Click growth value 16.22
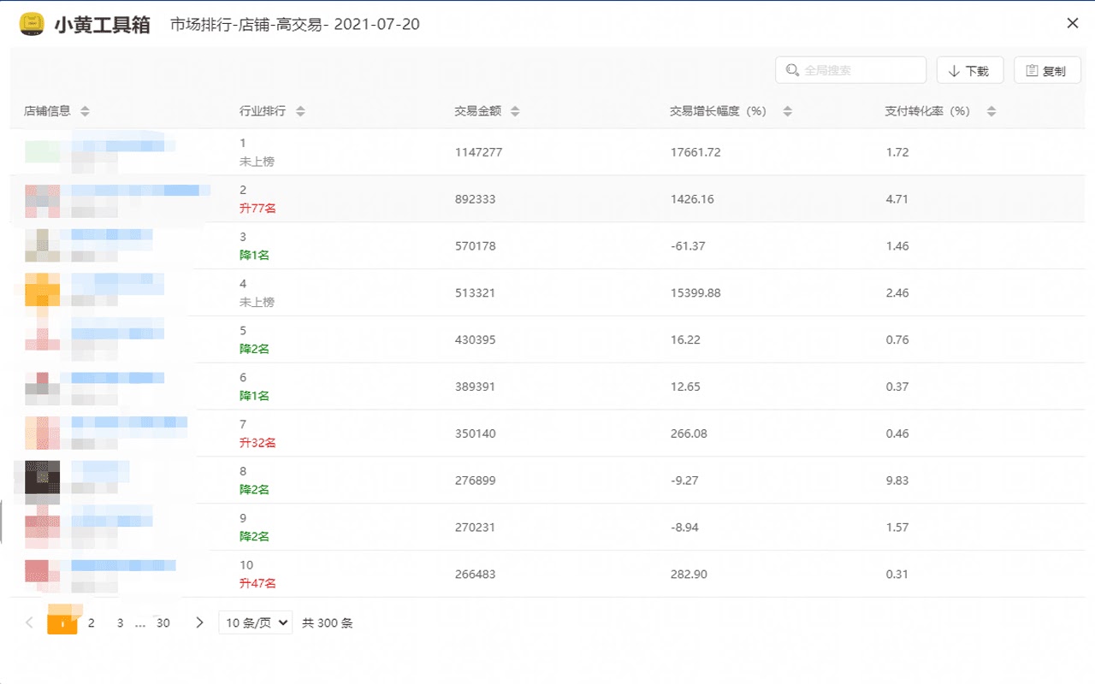Viewport: 1095px width, 684px height. tap(685, 340)
